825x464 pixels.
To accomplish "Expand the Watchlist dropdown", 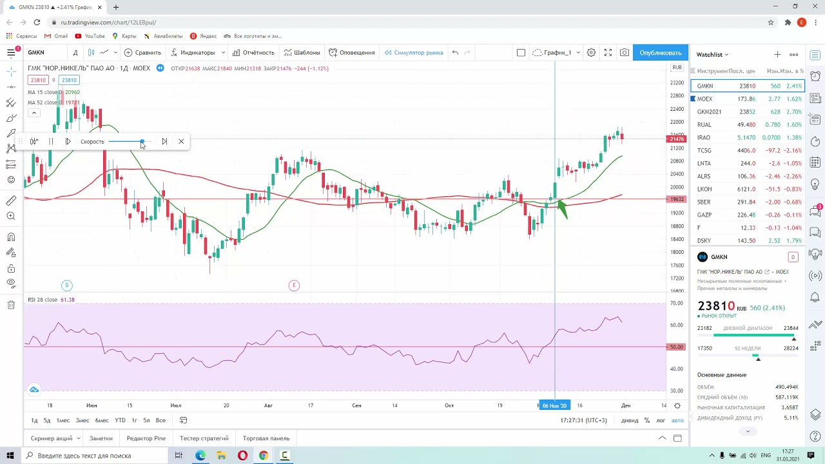I will click(x=712, y=55).
